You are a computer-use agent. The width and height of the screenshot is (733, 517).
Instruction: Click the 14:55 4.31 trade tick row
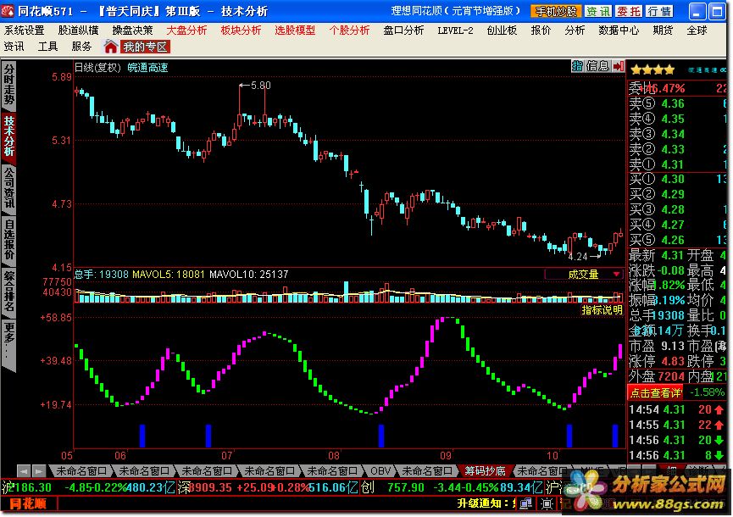[x=677, y=425]
